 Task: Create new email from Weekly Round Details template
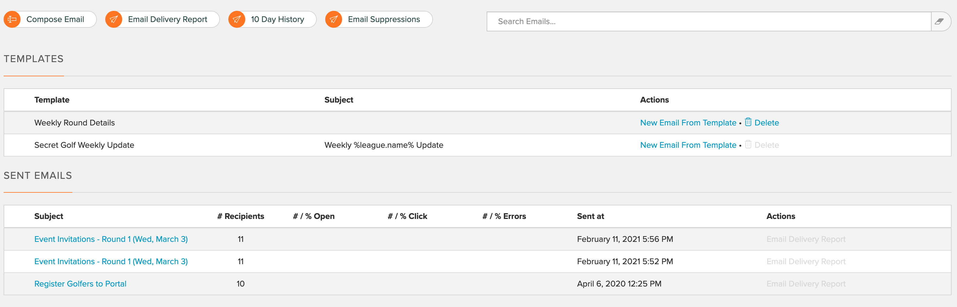[688, 123]
